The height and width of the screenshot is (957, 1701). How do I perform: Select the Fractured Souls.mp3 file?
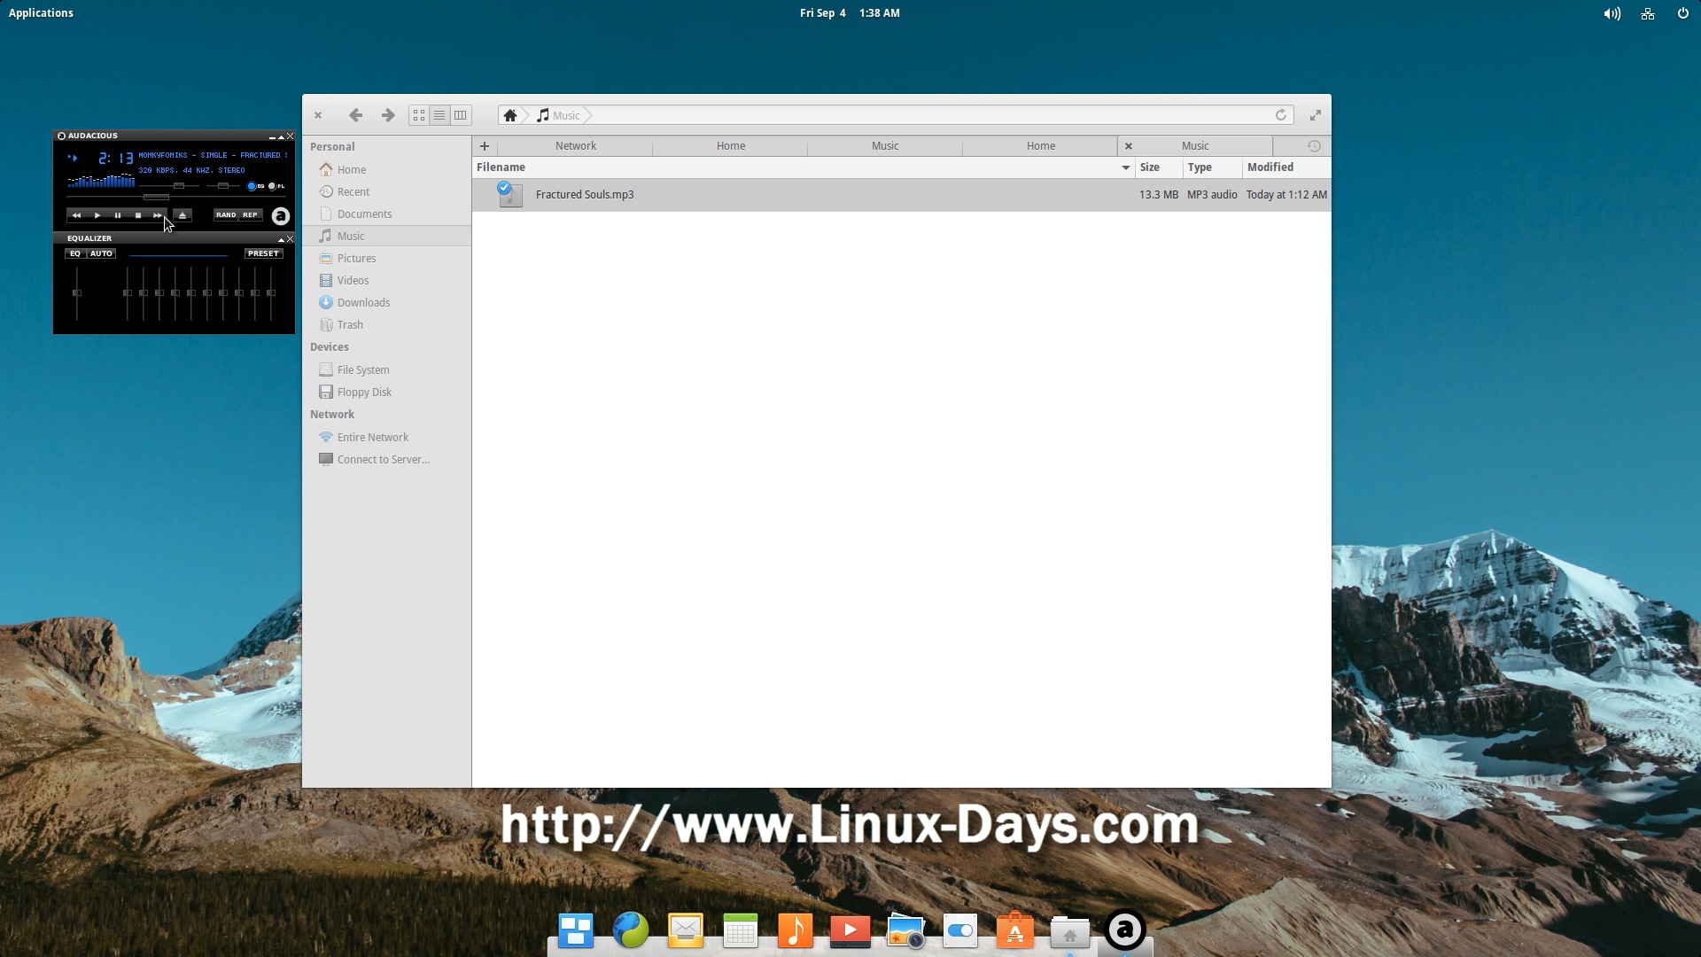pos(585,195)
